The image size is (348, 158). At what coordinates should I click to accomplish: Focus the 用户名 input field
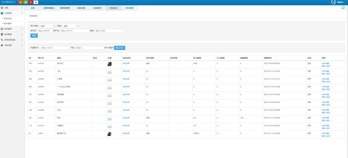(74, 31)
